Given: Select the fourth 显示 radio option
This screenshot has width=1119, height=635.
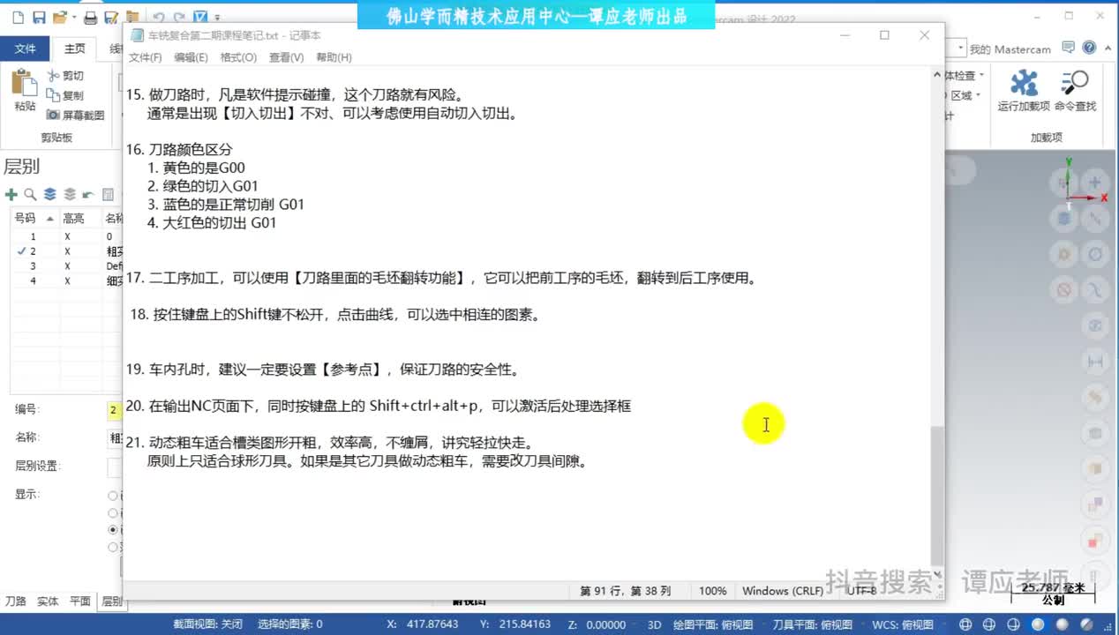Looking at the screenshot, I should [x=112, y=547].
